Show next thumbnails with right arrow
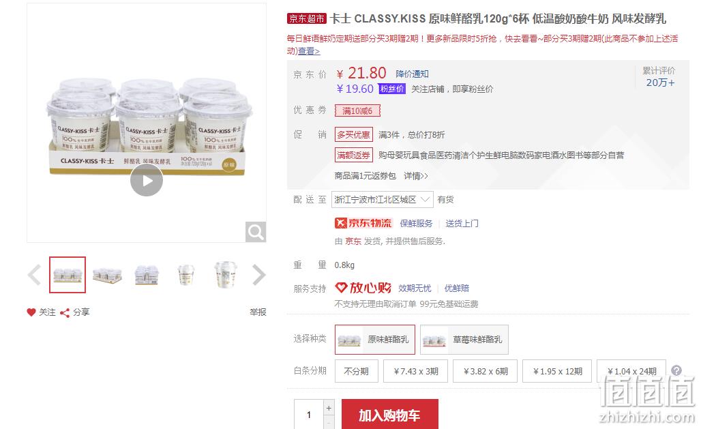 click(259, 275)
